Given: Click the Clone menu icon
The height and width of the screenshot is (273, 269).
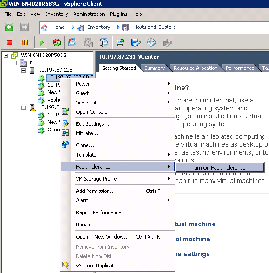Looking at the screenshot, I should coord(65,144).
